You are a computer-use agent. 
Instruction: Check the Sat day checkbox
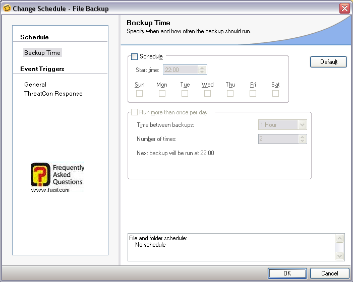[x=275, y=93]
